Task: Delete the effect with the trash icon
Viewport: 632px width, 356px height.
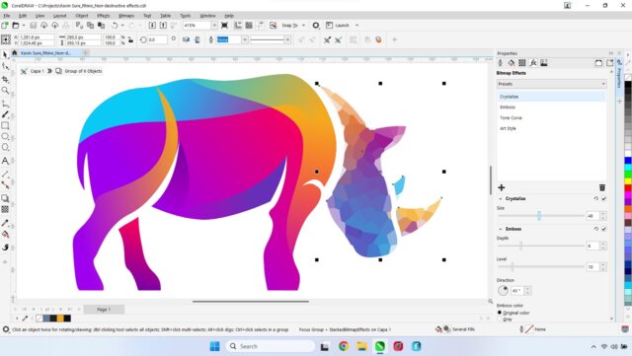Action: click(x=602, y=187)
